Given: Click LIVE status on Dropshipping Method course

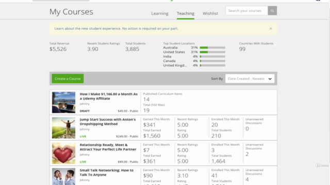Looking at the screenshot, I should click(x=83, y=136).
